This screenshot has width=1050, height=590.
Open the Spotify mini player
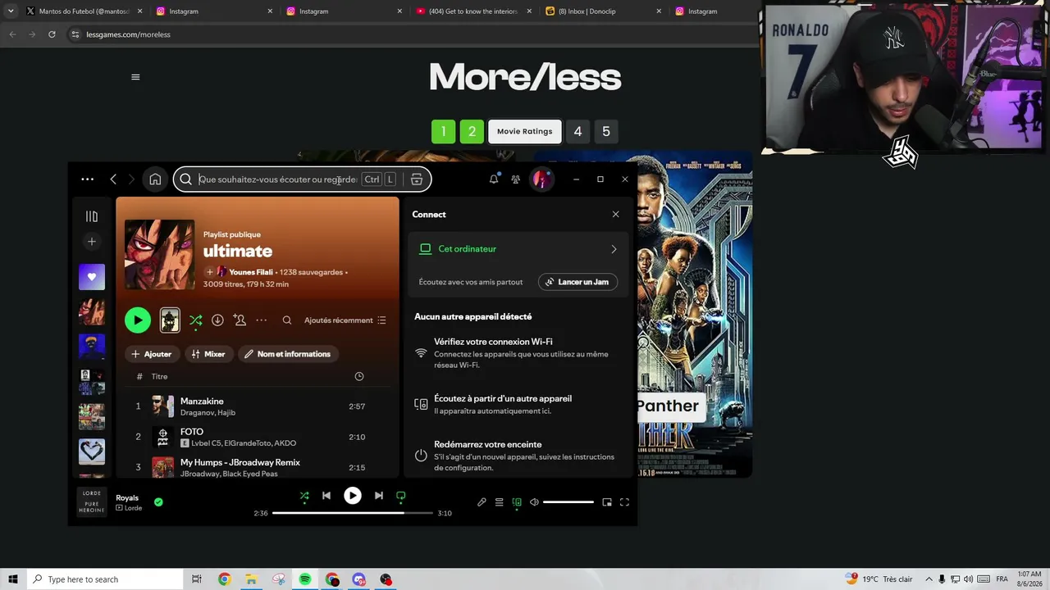tap(607, 502)
